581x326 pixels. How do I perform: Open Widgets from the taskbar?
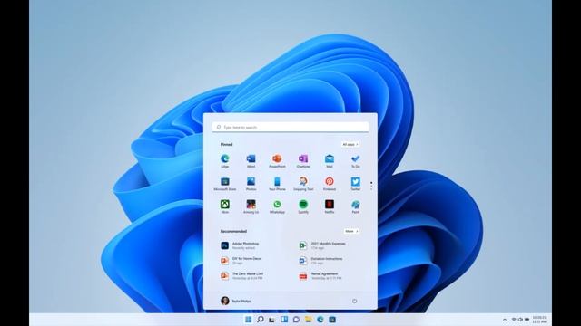pyautogui.click(x=284, y=320)
